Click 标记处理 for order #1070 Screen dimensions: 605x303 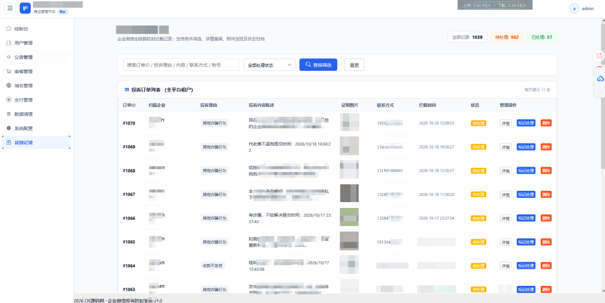click(526, 123)
